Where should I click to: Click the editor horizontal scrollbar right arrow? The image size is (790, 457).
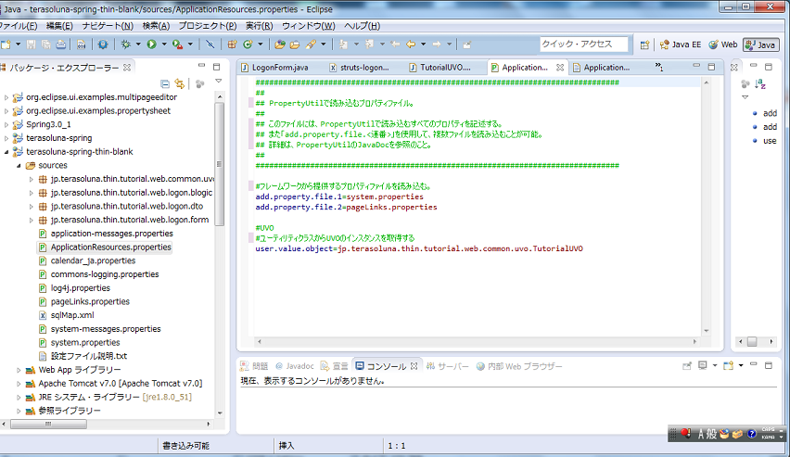tap(694, 342)
